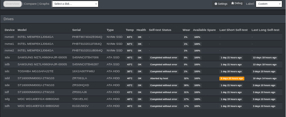Click the Settings gear icon
The image size is (286, 117).
tap(216, 4)
